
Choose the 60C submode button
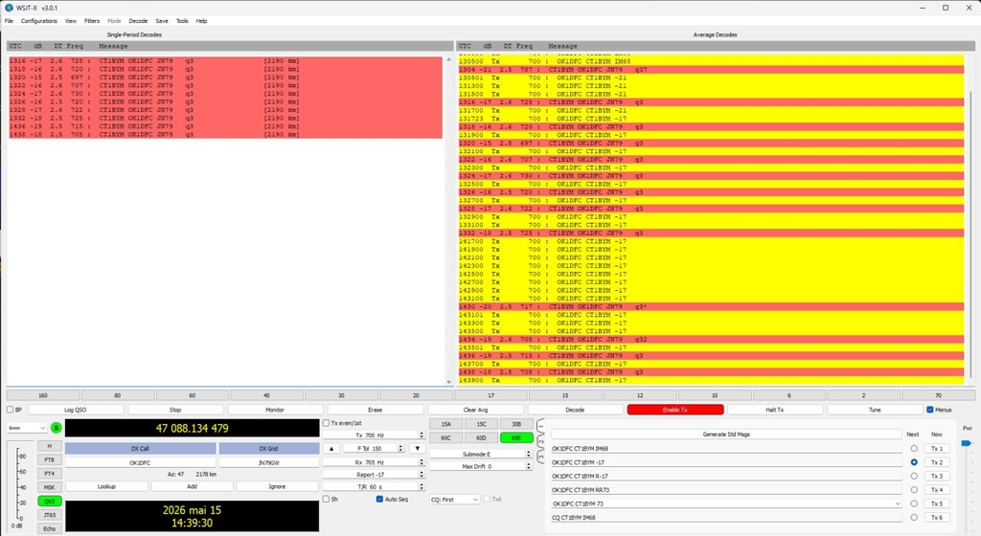[446, 438]
